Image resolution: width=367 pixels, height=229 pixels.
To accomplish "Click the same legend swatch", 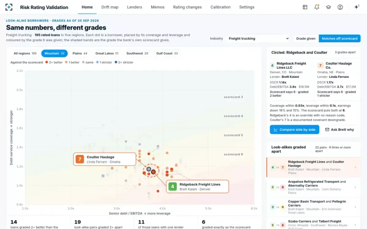I will point(83,62).
